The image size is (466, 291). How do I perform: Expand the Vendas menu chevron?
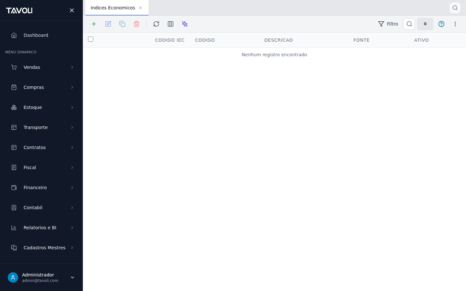72,67
